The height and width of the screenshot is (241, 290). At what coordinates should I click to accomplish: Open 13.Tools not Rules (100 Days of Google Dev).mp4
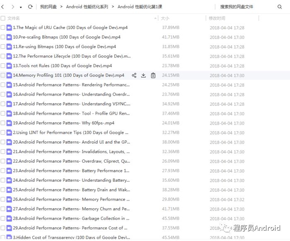[63, 65]
